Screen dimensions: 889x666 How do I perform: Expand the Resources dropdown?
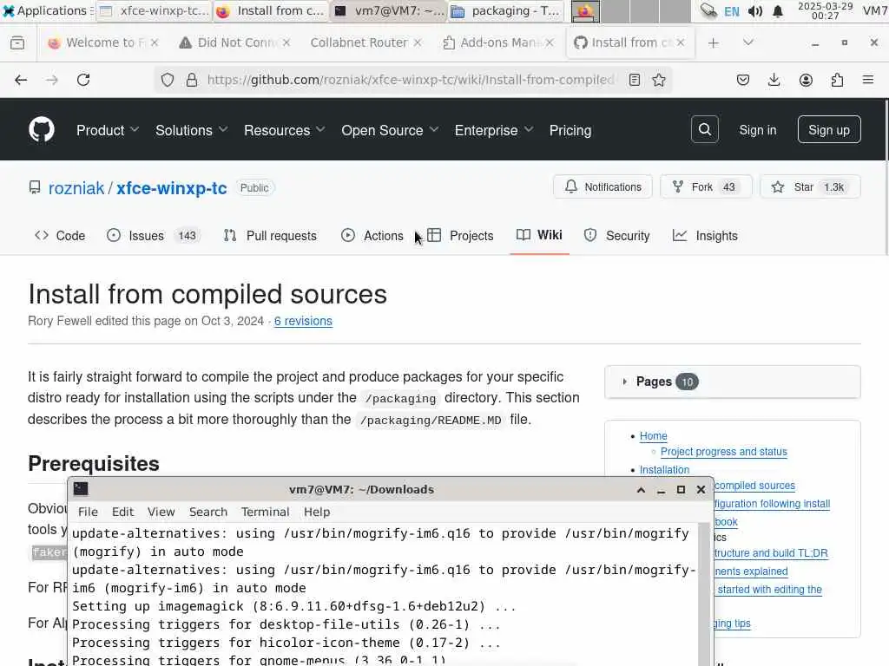click(x=285, y=130)
